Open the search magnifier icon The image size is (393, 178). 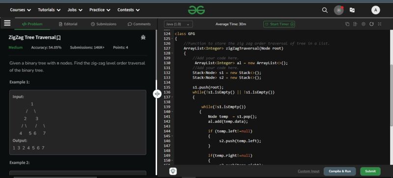pos(325,10)
